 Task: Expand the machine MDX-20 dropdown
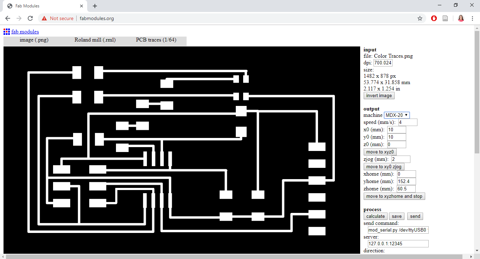(397, 115)
